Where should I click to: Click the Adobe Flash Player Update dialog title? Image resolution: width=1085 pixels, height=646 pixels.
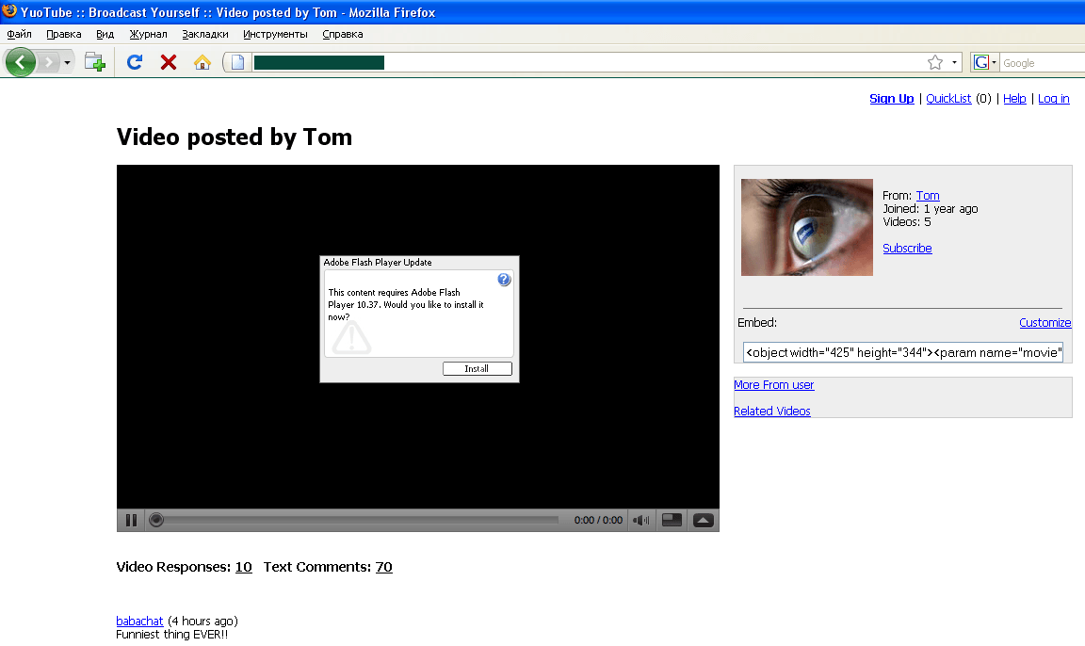tap(378, 262)
